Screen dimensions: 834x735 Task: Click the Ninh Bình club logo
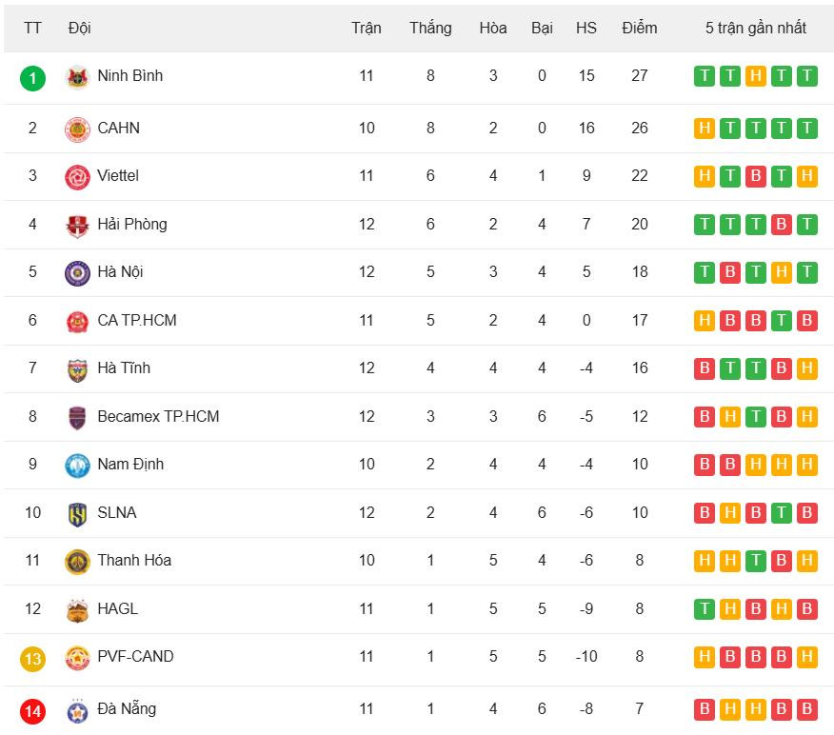tap(77, 77)
